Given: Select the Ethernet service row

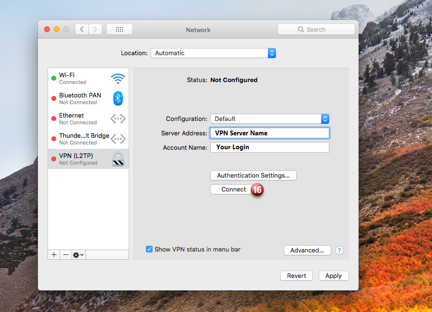Looking at the screenshot, I should (88, 119).
